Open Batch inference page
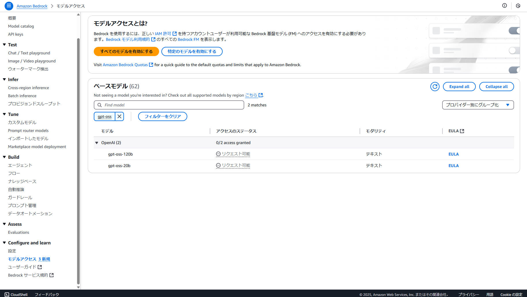 (22, 96)
